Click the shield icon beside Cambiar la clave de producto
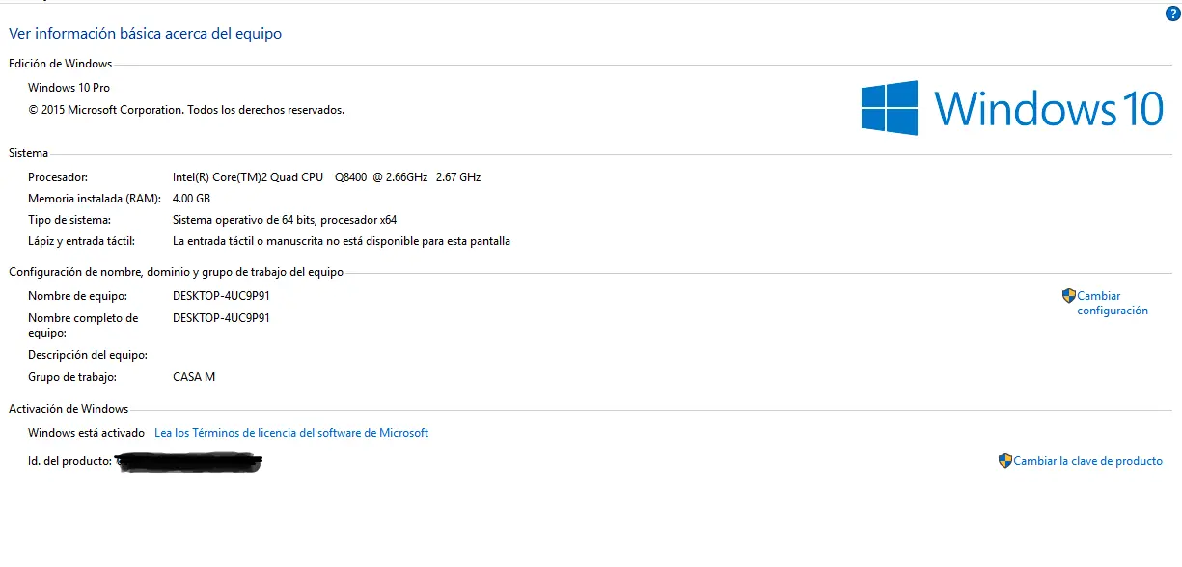The height and width of the screenshot is (567, 1182). click(x=1004, y=461)
